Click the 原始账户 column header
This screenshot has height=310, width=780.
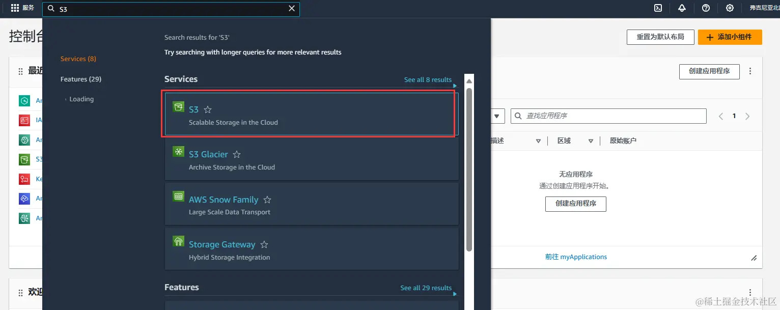click(623, 141)
